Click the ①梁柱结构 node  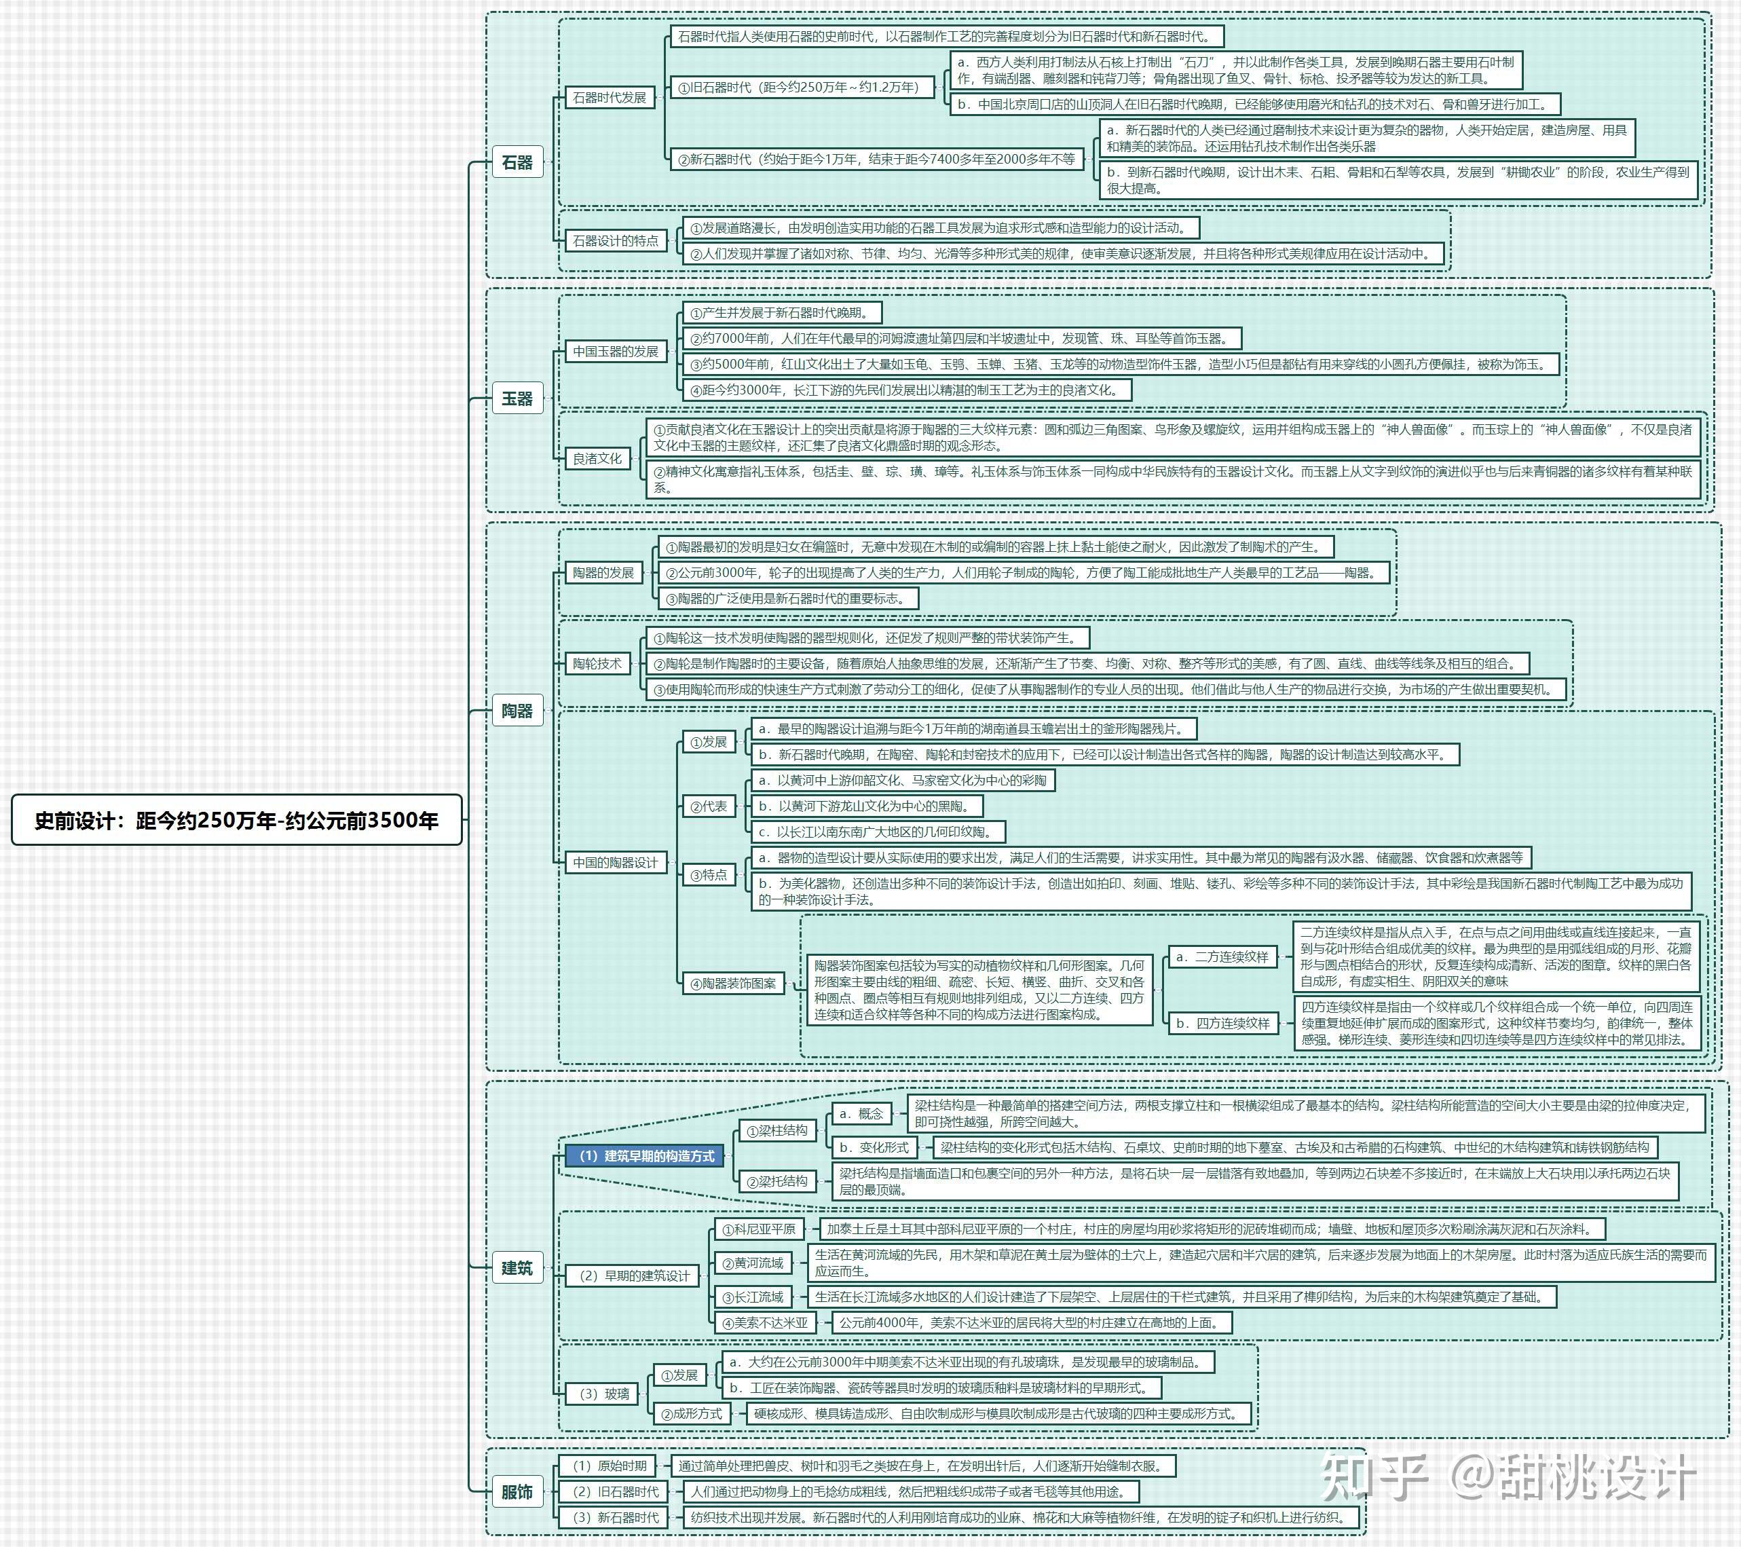(x=776, y=1130)
